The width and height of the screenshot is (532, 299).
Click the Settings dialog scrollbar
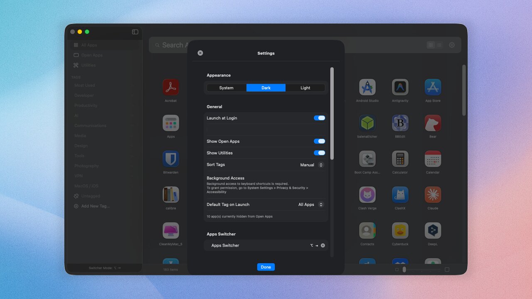click(332, 113)
